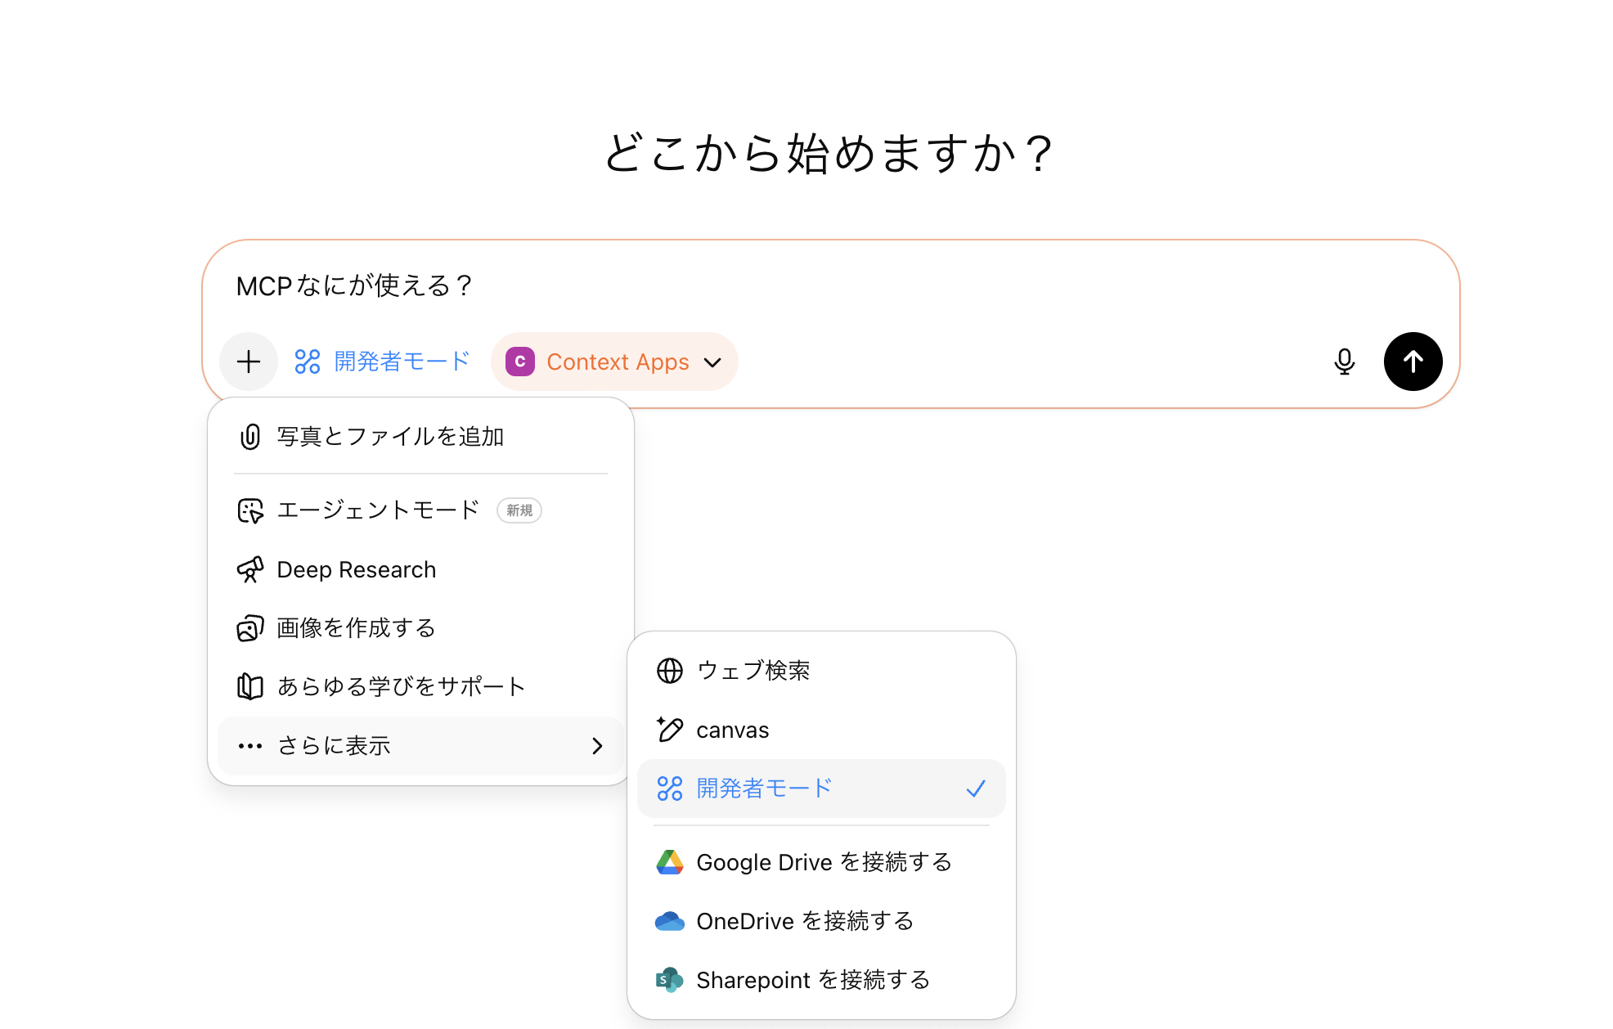This screenshot has height=1029, width=1613.
Task: Select the Deep Research option
Action: 355,569
